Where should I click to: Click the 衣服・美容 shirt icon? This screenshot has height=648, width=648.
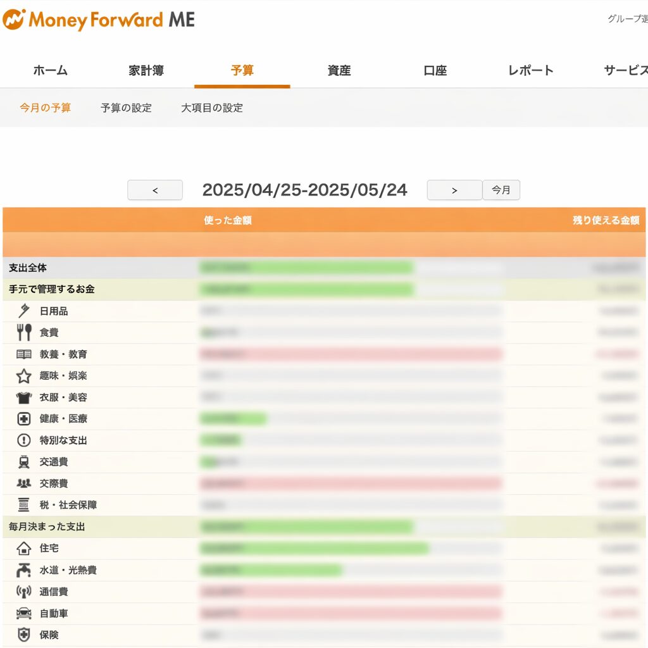click(24, 397)
